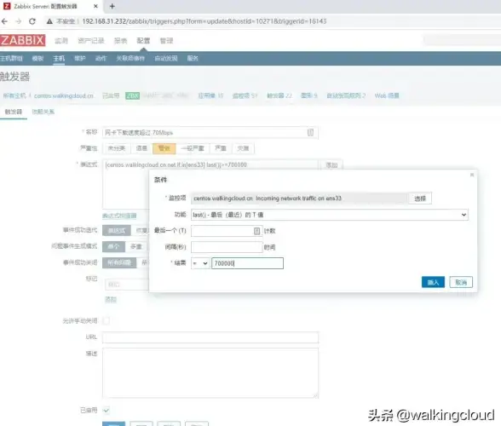This screenshot has width=501, height=426.
Task: Set severity to 信息
Action: pyautogui.click(x=141, y=148)
